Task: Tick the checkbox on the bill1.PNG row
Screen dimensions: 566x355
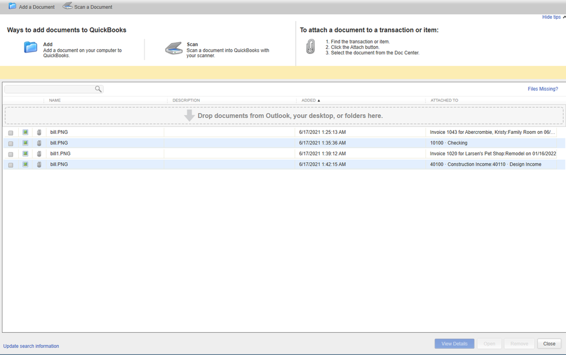Action: pyautogui.click(x=11, y=154)
